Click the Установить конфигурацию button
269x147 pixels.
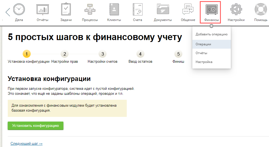35,125
